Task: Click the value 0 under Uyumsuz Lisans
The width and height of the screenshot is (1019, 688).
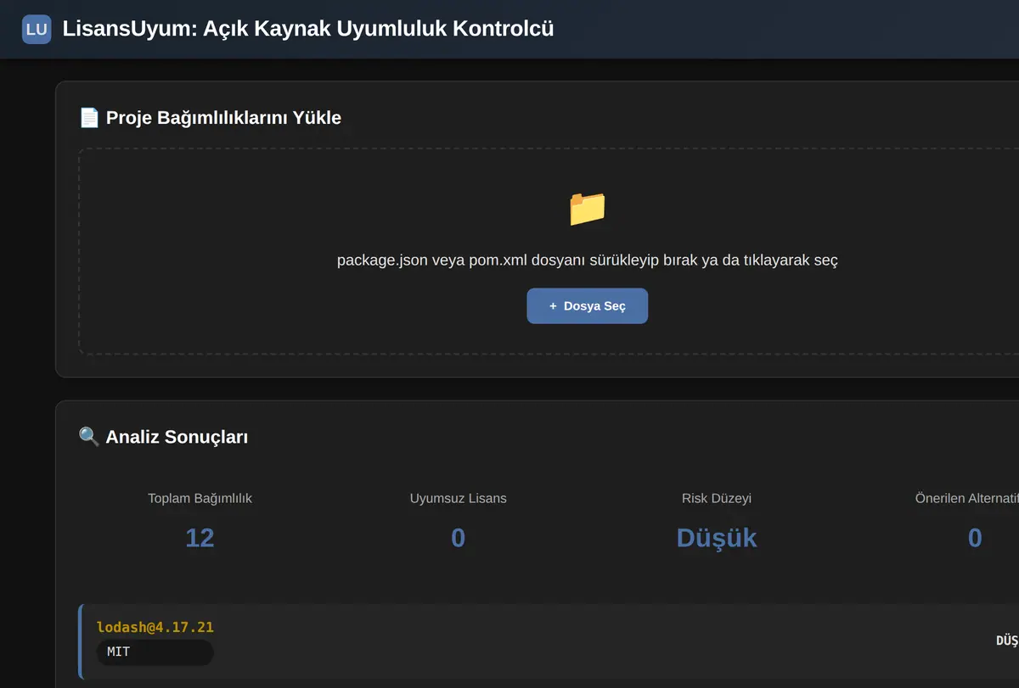Action: 458,537
